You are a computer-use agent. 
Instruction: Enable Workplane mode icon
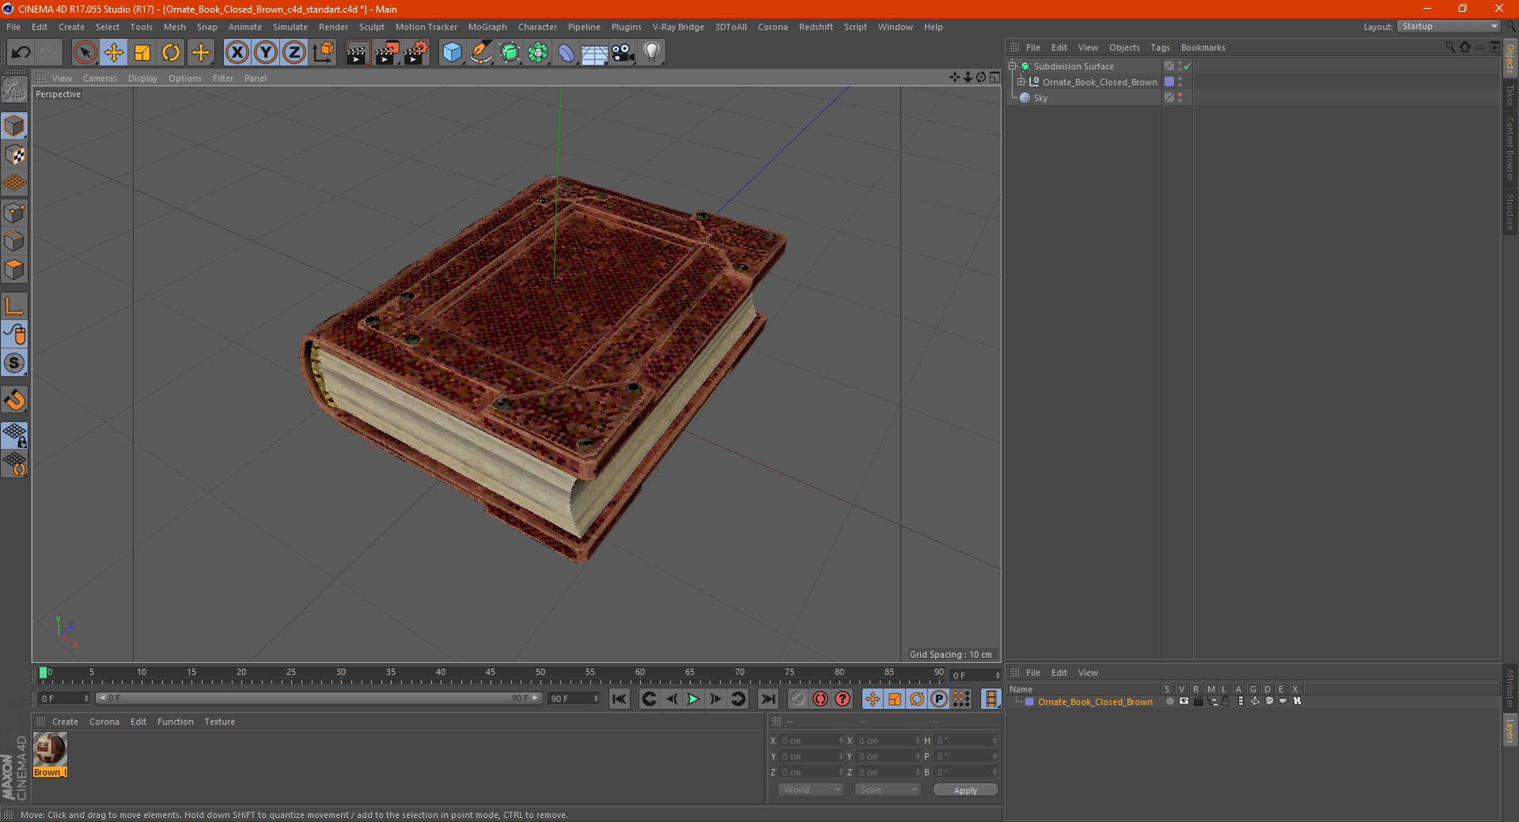click(x=14, y=183)
